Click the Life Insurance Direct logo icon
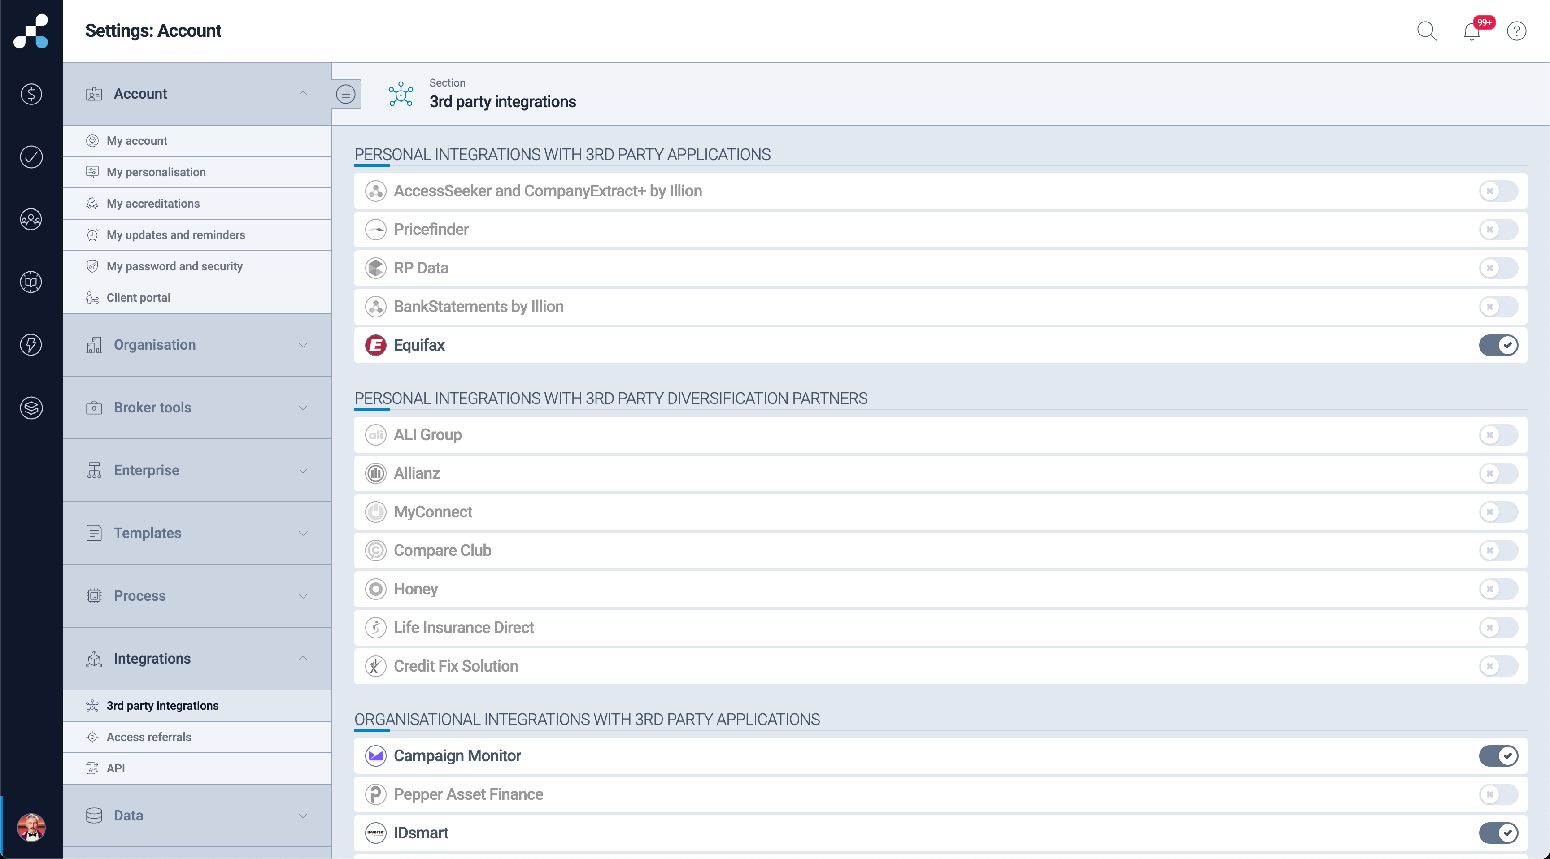This screenshot has height=859, width=1550. [x=376, y=627]
